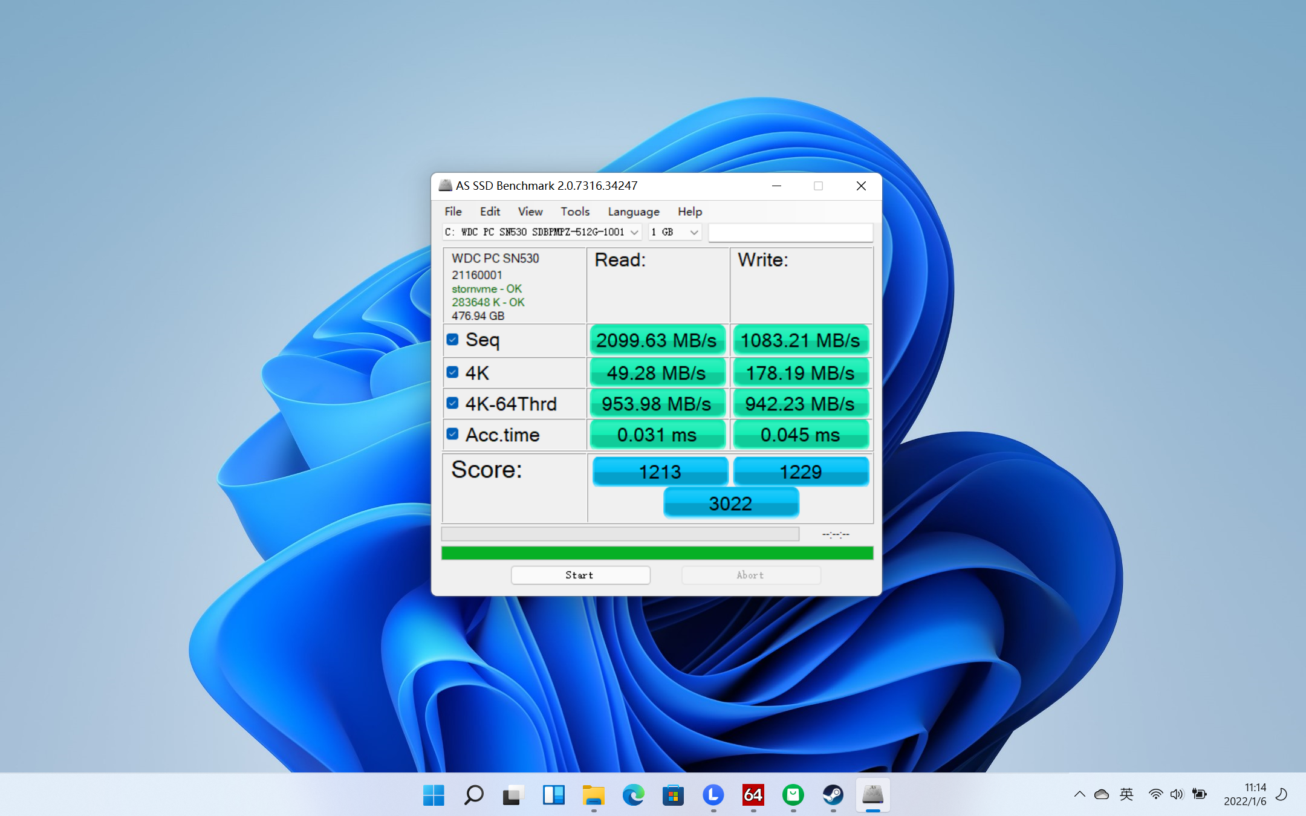Click the stornvme - OK driver text

487,289
